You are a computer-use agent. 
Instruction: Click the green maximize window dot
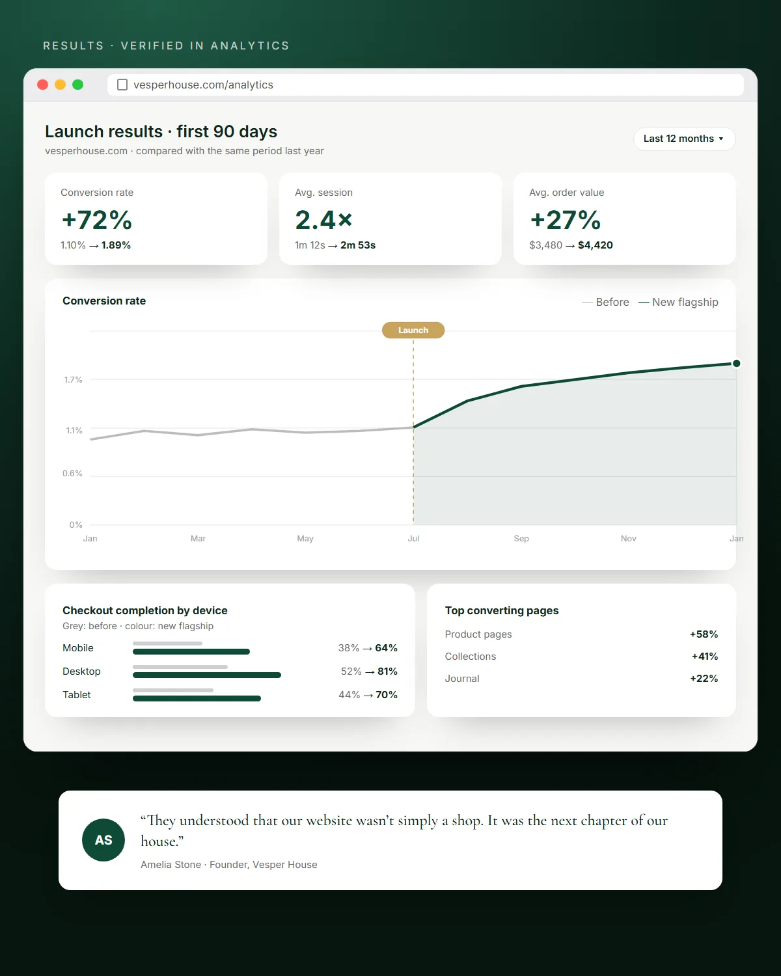78,85
